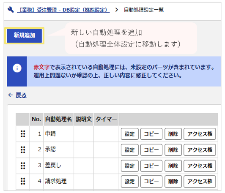Viewport: 225px width, 193px height.
Task: Click アクセス権 button for 申請 row
Action: tap(200, 134)
